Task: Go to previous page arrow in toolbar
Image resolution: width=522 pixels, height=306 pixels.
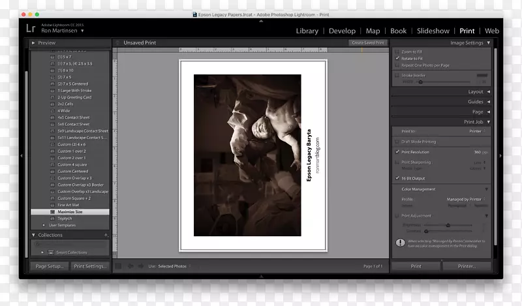Action: pyautogui.click(x=130, y=266)
